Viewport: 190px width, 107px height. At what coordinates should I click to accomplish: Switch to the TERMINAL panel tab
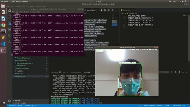tap(87, 72)
